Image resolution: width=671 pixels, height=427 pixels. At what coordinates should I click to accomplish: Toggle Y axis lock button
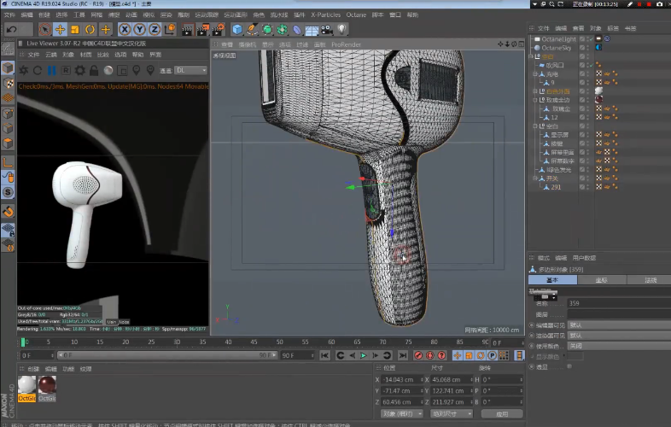(x=137, y=29)
